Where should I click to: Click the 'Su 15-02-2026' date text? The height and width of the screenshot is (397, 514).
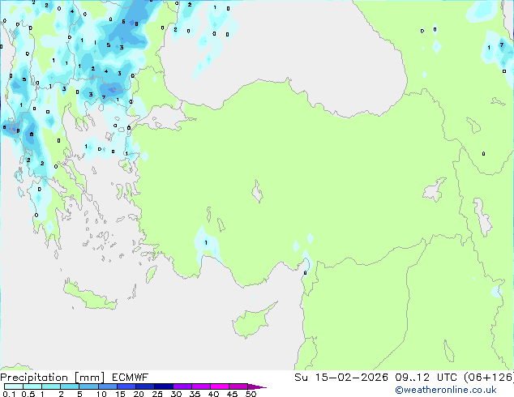tap(341, 378)
